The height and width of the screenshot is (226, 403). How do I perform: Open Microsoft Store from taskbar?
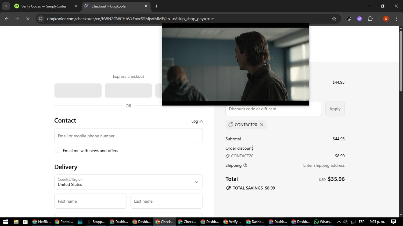(26, 222)
